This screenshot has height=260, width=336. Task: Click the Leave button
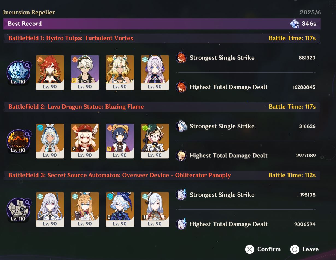coord(304,249)
